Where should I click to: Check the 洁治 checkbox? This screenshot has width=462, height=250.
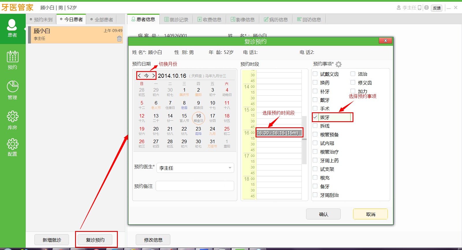coord(353,74)
